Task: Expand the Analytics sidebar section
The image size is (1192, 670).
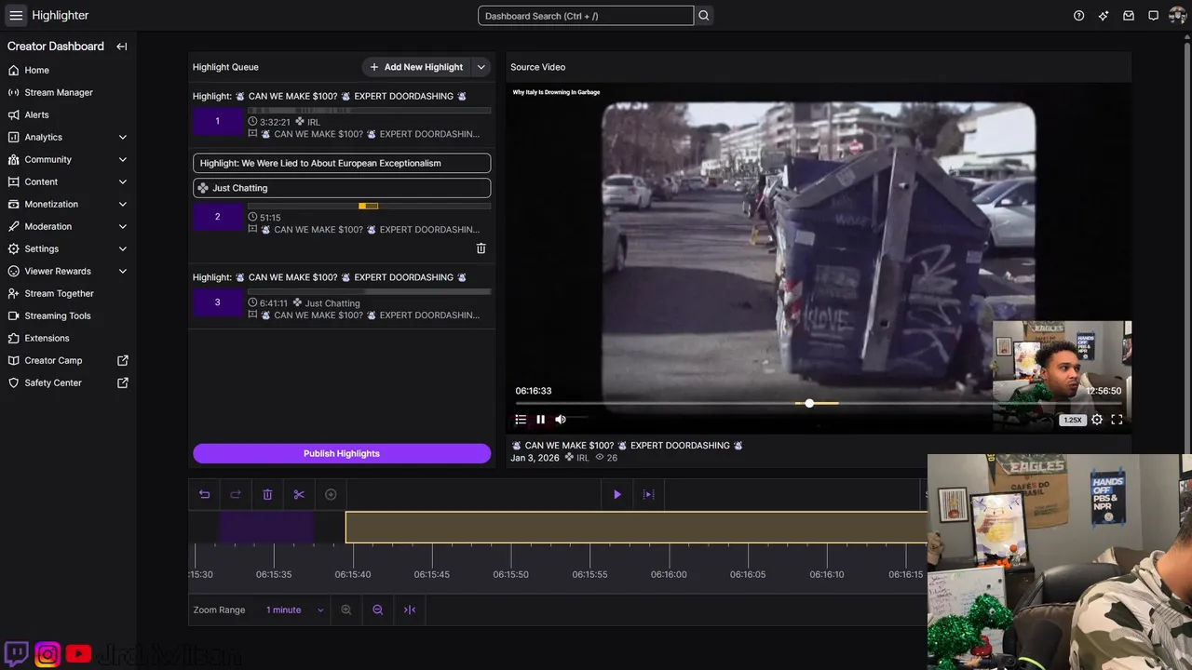Action: coord(123,137)
